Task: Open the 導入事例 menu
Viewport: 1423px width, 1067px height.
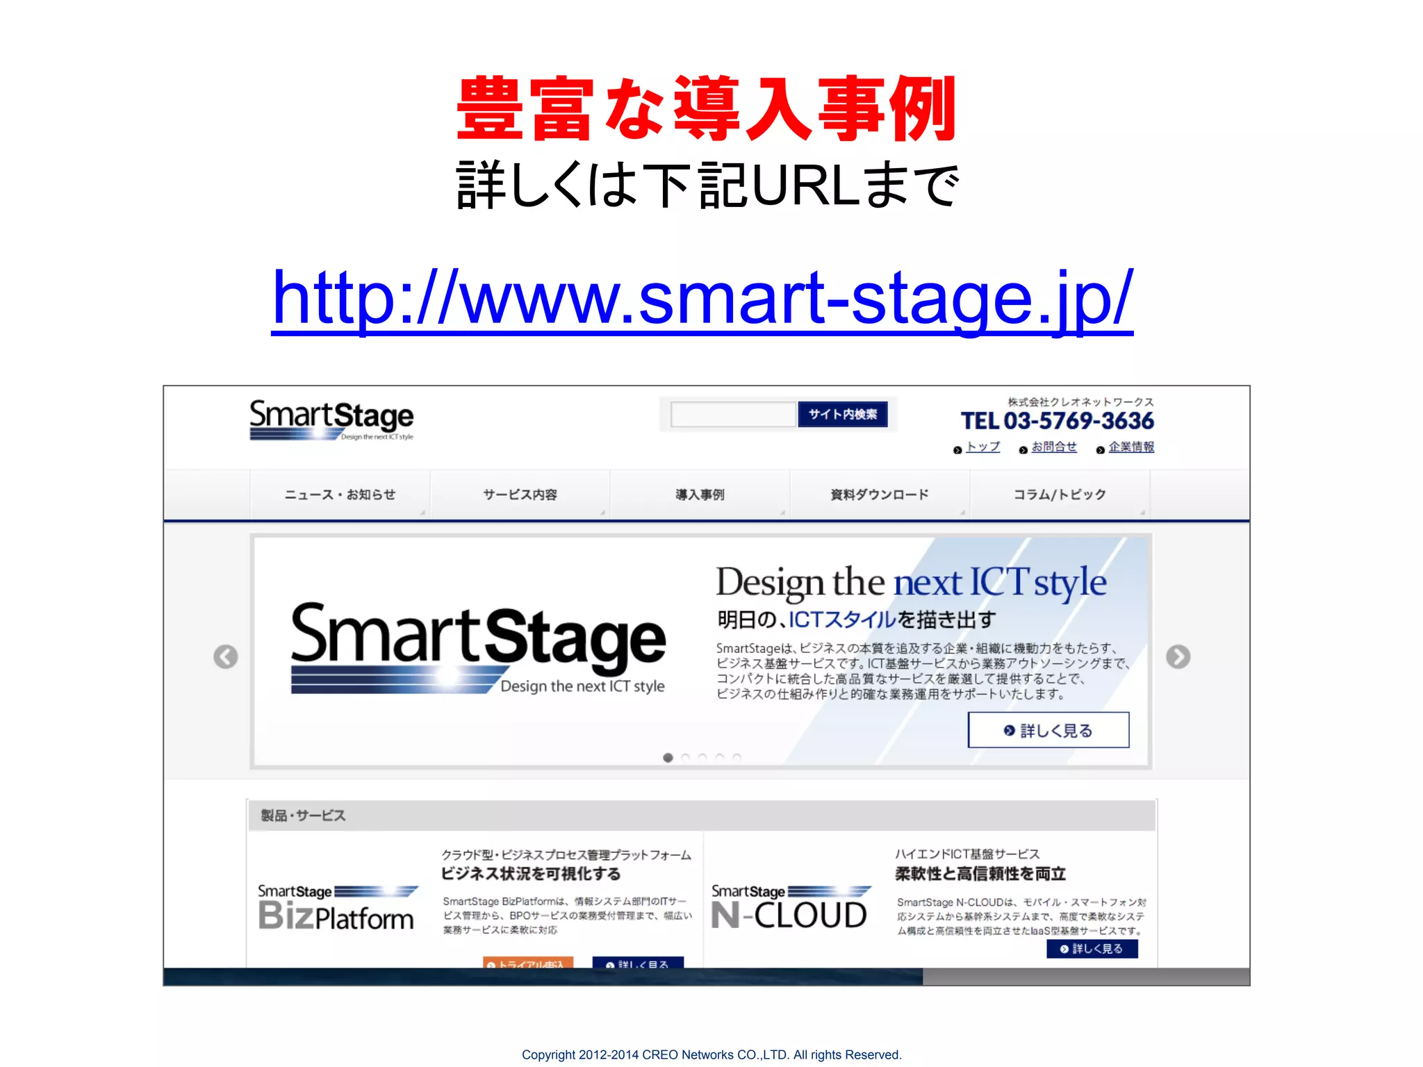Action: point(700,495)
